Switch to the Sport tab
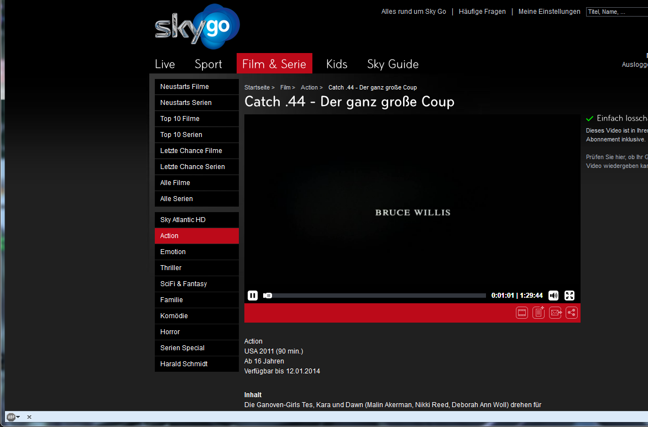This screenshot has width=648, height=427. click(208, 64)
